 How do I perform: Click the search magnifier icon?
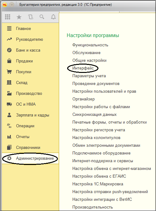coord(42,17)
